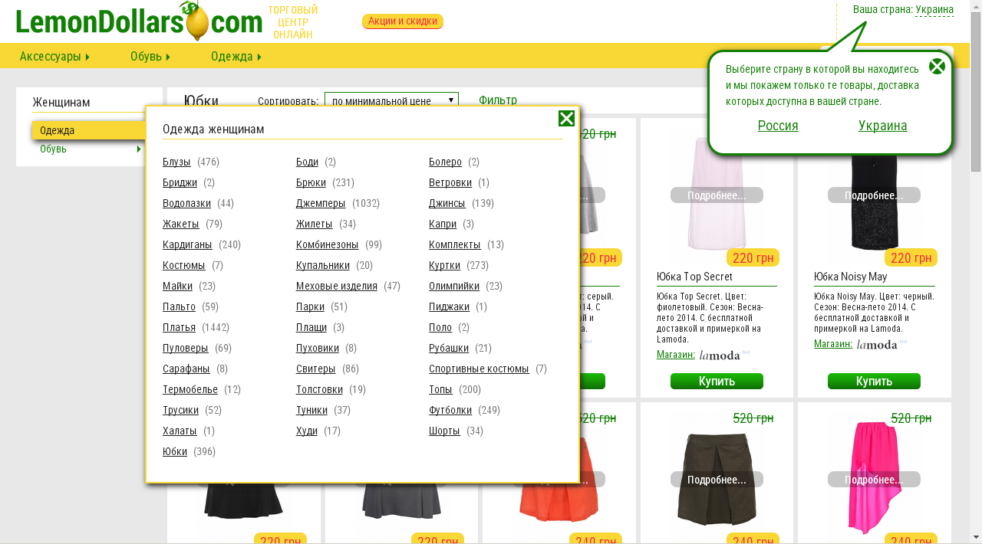
Task: View the olive skirt thumbnail
Action: click(717, 479)
